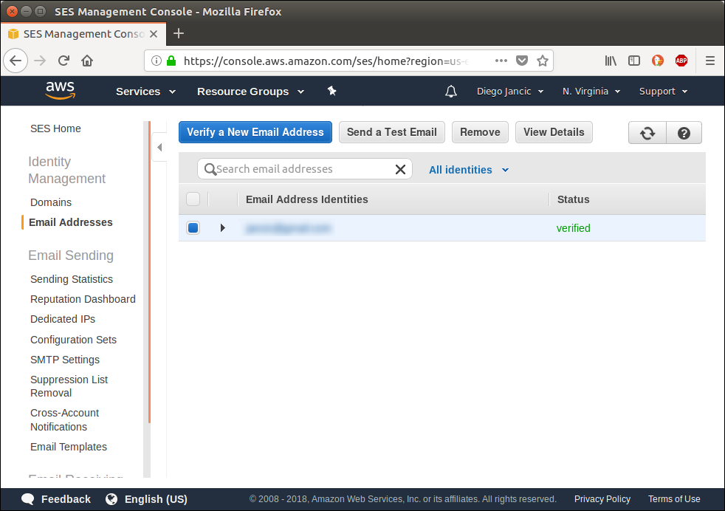Click the Feedback speech bubble icon
Screen dimensions: 725x511
27,499
